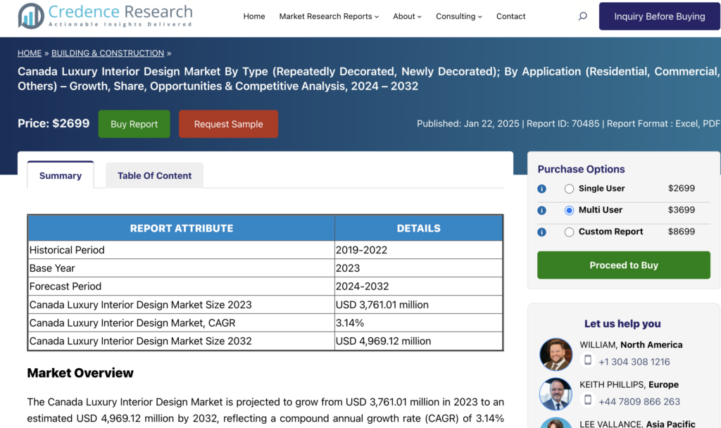This screenshot has width=721, height=428.
Task: Call the +44 7809 866 263 number
Action: 639,402
